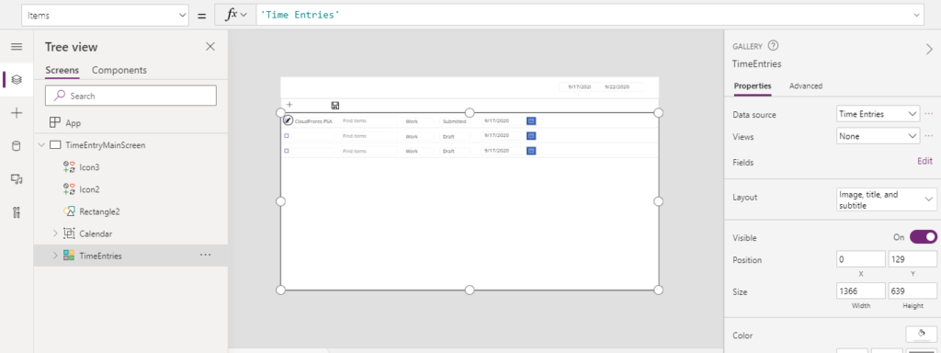Switch to the Advanced tab
The image size is (941, 353).
(x=805, y=85)
